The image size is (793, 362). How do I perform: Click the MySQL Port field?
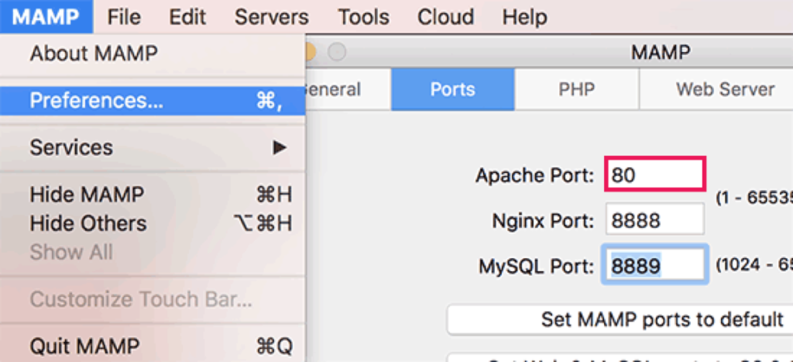pos(654,264)
